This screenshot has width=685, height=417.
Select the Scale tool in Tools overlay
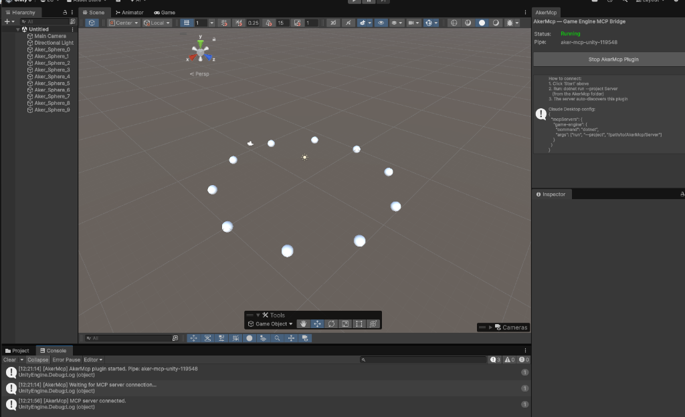pos(345,324)
